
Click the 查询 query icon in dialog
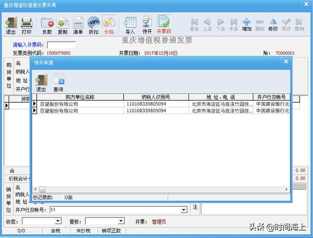[58, 83]
